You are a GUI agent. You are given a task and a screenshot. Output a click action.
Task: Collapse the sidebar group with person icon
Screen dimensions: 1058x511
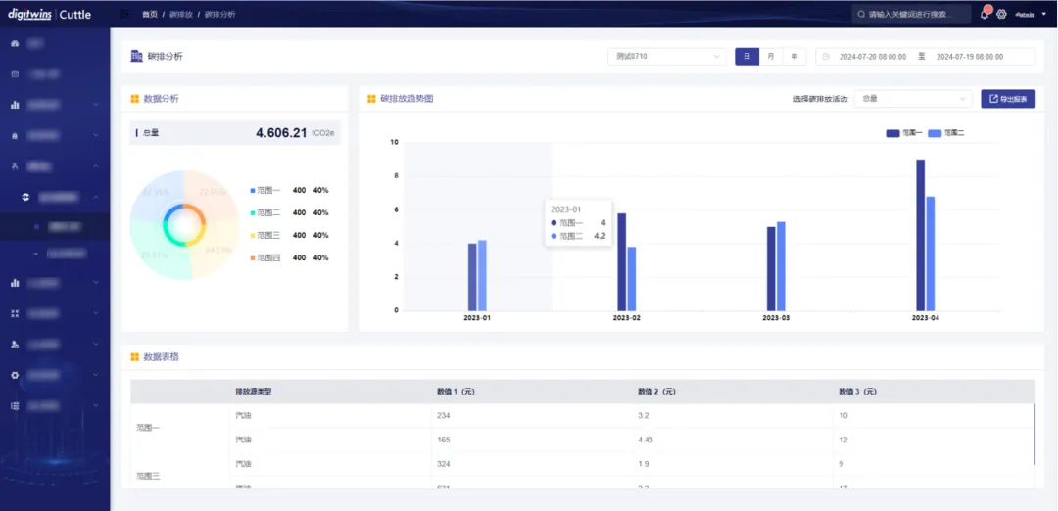click(x=96, y=165)
